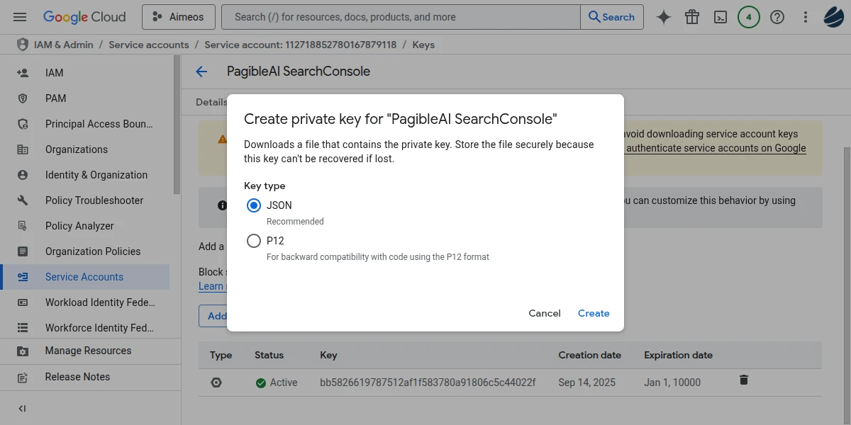851x425 pixels.
Task: Click the Service accounts breadcrumb link
Action: [149, 45]
